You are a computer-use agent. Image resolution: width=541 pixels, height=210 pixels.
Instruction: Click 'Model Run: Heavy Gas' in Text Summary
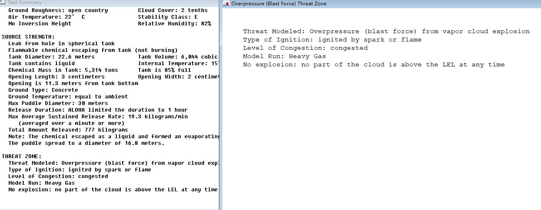click(42, 183)
